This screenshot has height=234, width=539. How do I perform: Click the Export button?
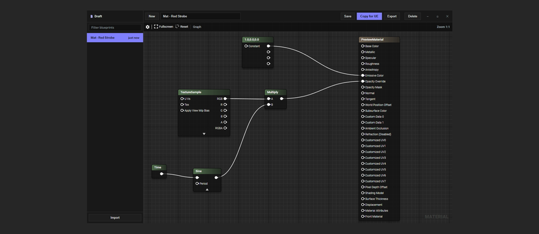392,16
